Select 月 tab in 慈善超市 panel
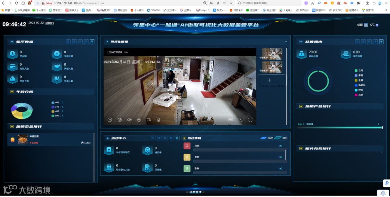This screenshot has width=390, height=197. pos(369,41)
